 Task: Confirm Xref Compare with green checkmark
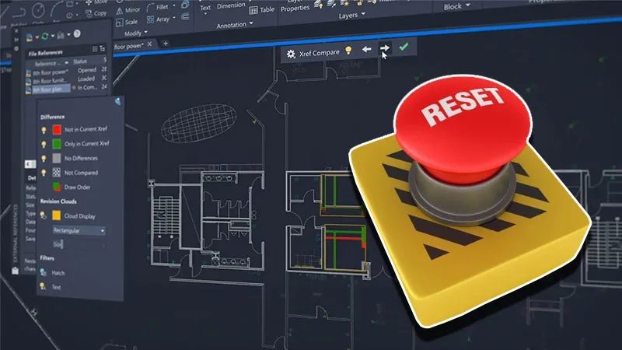click(404, 47)
